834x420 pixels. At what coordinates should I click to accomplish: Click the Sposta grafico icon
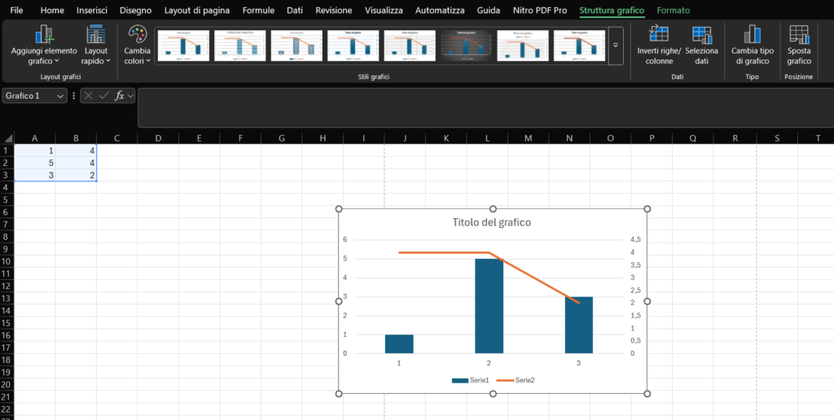click(799, 34)
